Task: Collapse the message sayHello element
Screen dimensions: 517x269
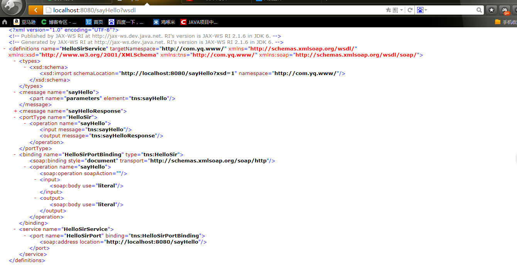Action: [x=15, y=92]
